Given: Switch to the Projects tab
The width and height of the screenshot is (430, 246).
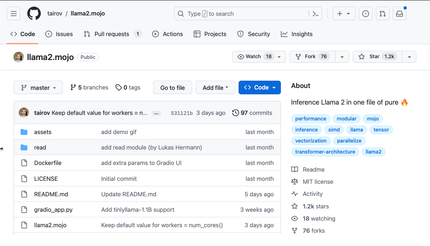Looking at the screenshot, I should [x=210, y=34].
